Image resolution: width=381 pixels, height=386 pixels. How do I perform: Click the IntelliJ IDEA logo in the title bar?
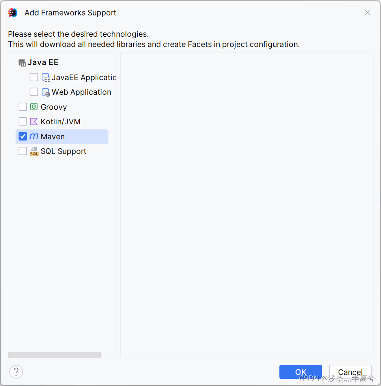(12, 12)
